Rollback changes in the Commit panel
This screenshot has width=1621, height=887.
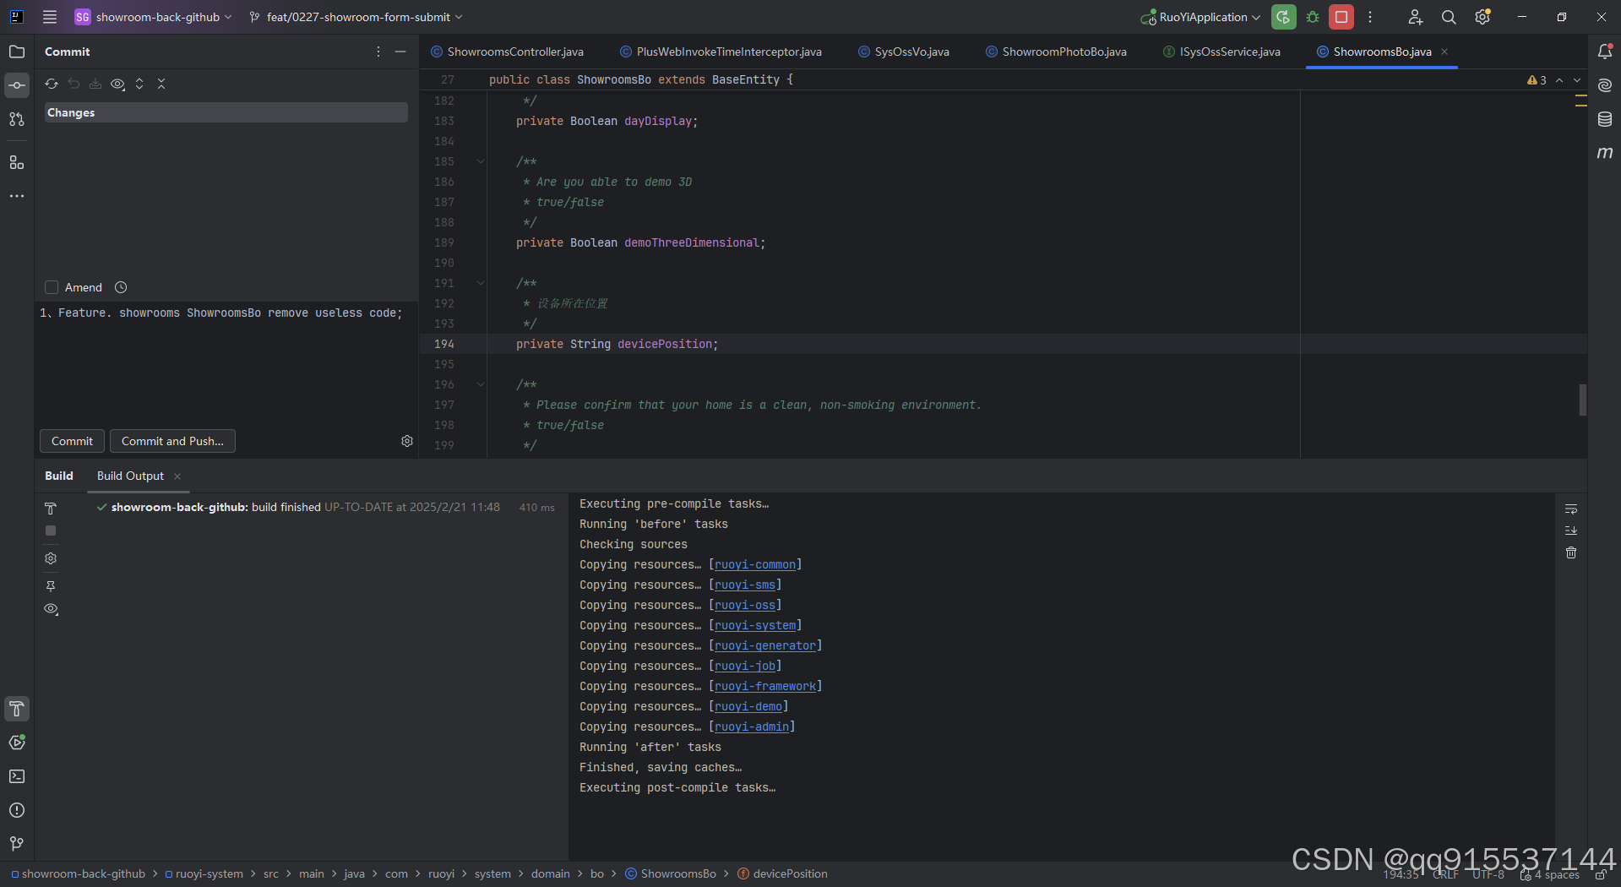coord(73,84)
